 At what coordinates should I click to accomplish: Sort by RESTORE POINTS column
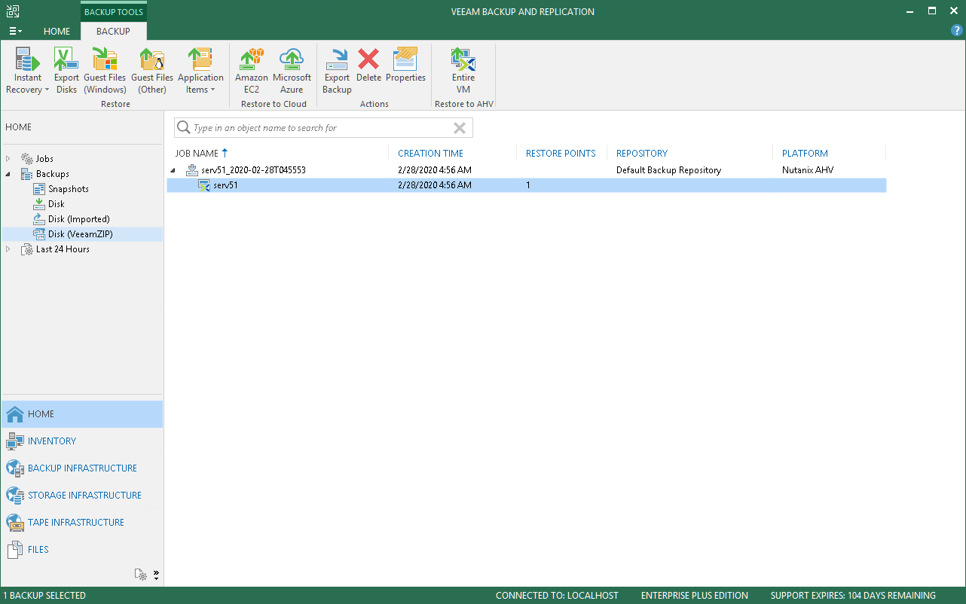coord(561,153)
